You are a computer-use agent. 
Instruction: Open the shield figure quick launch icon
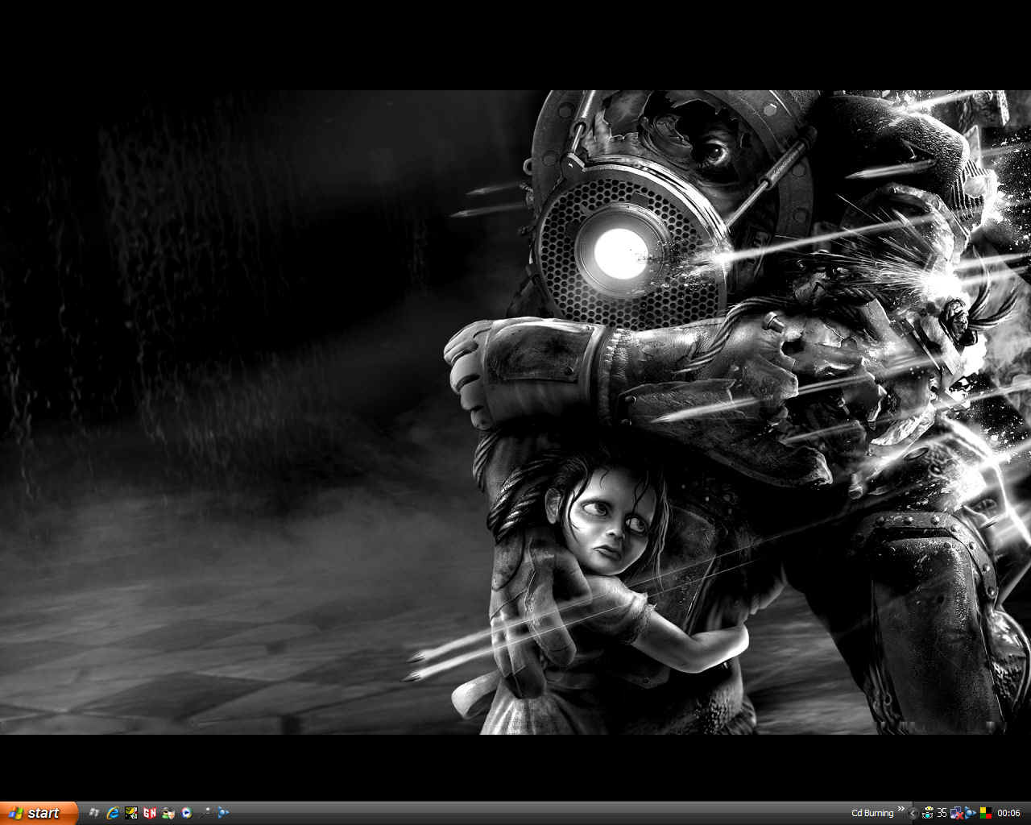pos(168,813)
